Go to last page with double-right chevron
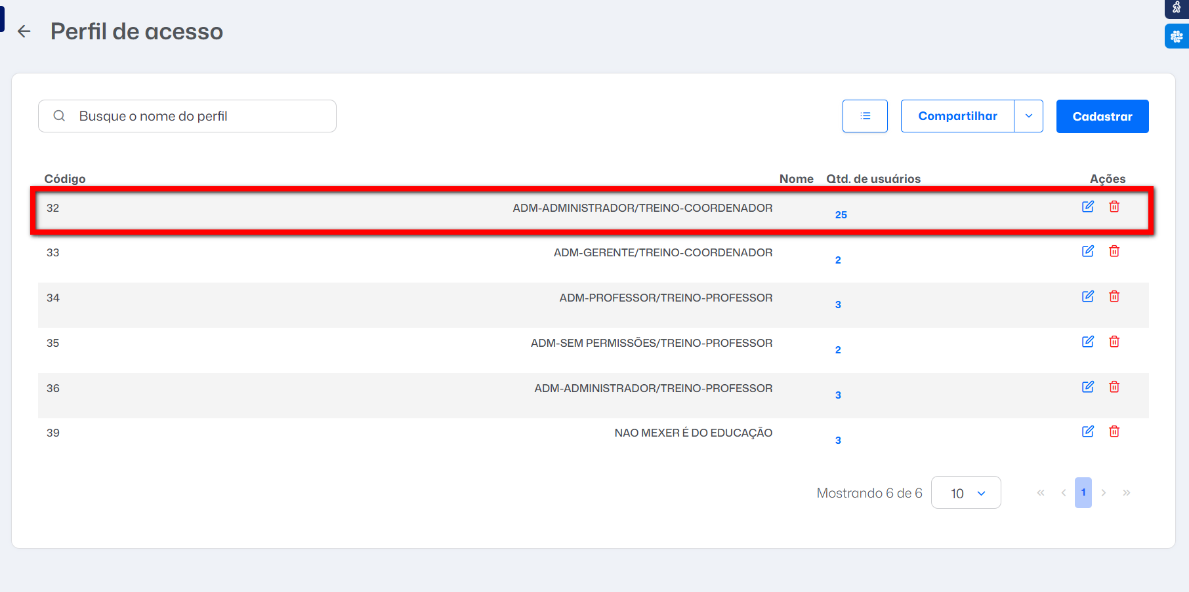 coord(1127,493)
